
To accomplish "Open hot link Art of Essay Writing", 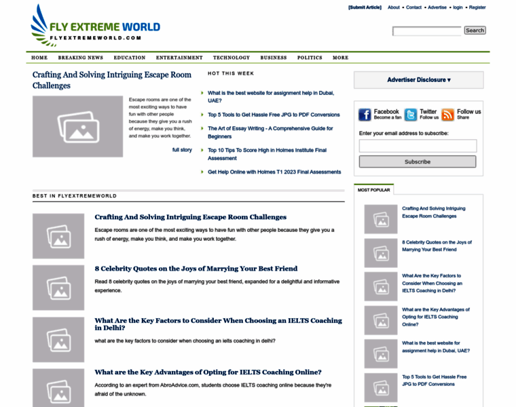I will pos(270,132).
